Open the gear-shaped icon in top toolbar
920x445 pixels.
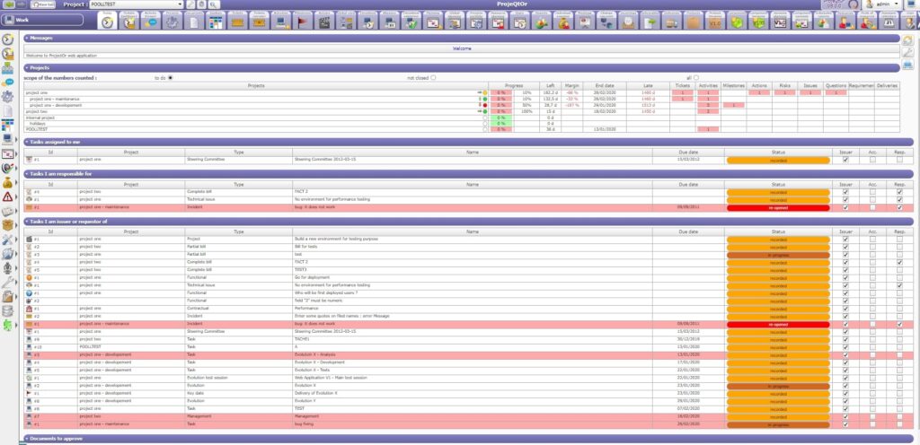coord(172,22)
